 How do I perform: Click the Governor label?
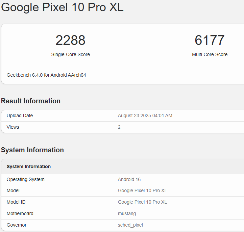(17, 225)
